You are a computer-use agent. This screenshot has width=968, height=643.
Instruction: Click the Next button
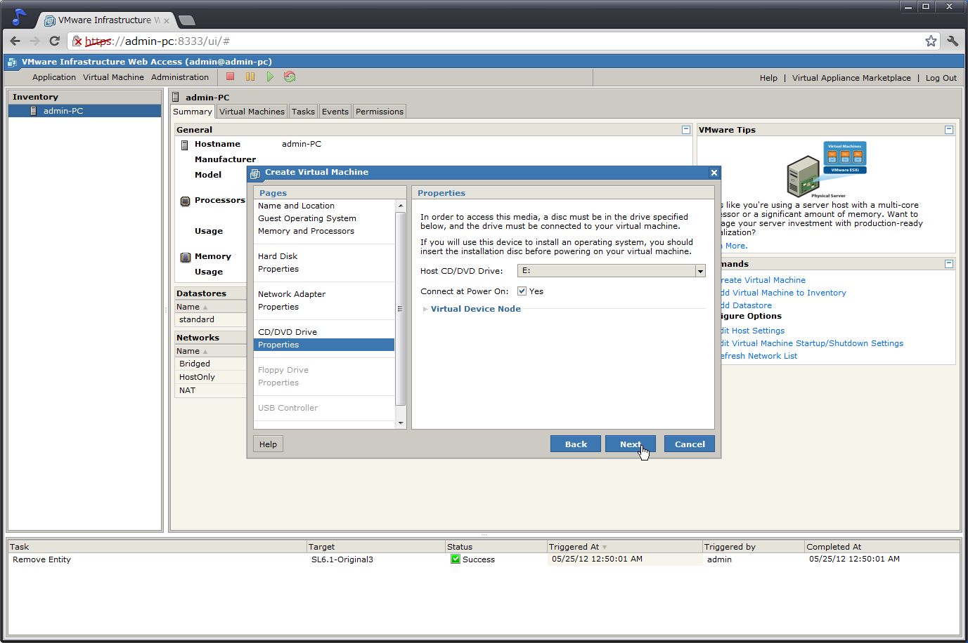[631, 444]
